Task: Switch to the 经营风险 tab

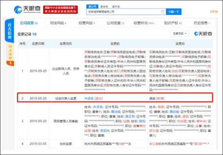Action: (87, 23)
